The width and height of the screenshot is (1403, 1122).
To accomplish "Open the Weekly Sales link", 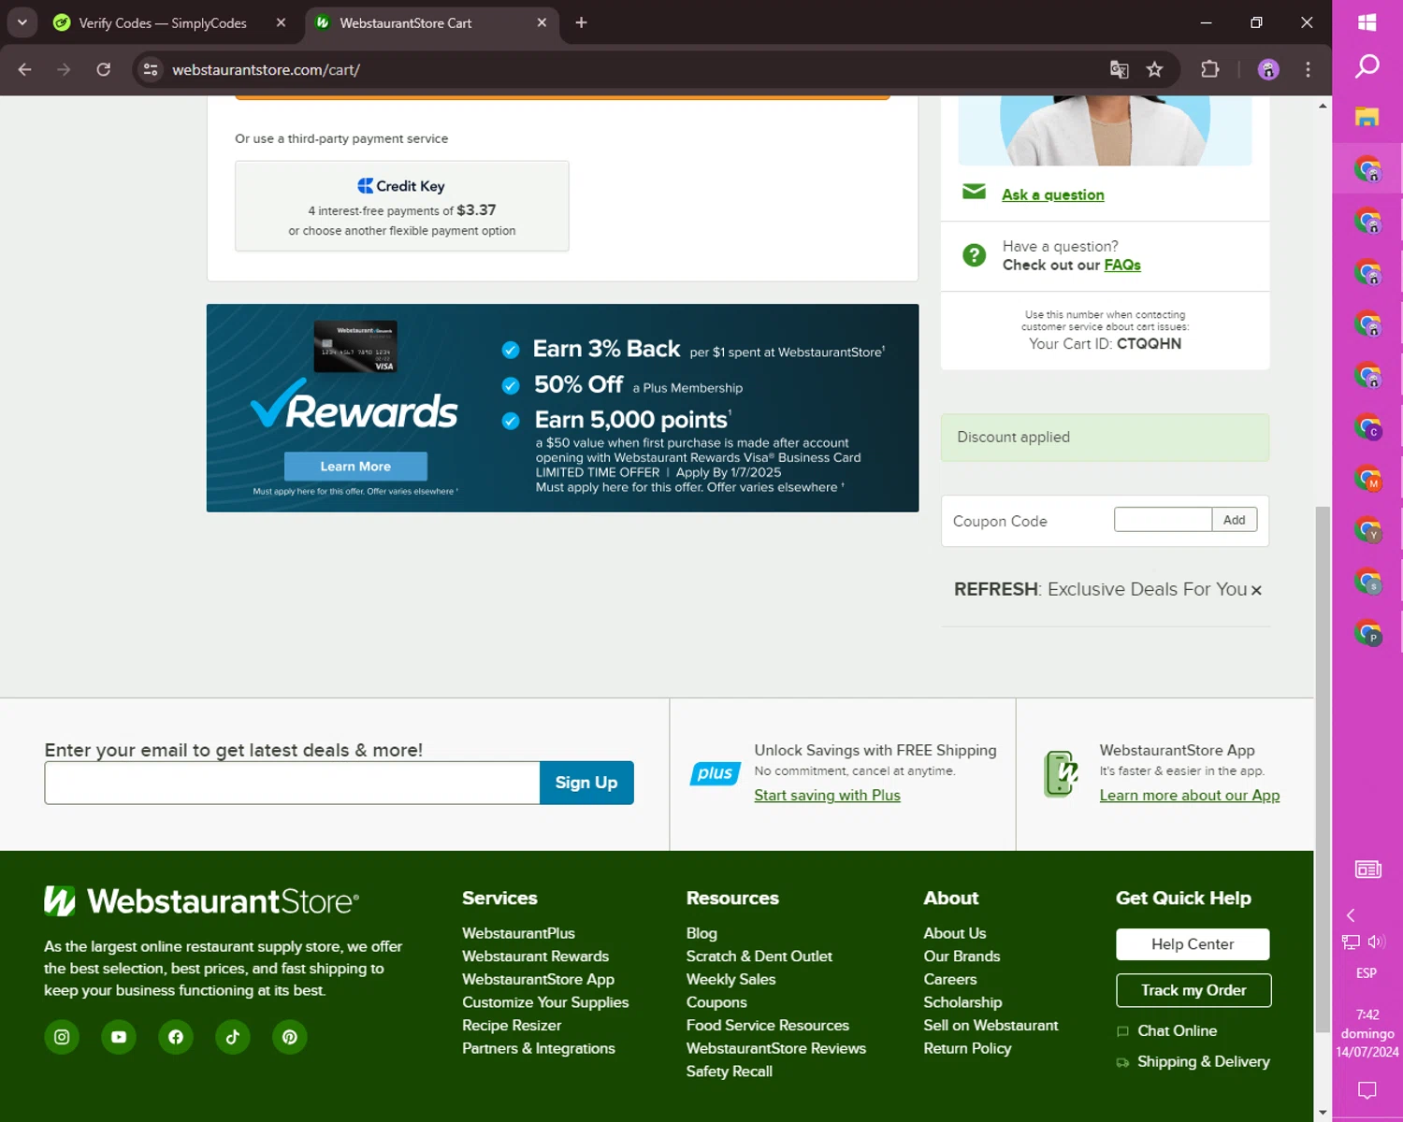I will click(730, 979).
